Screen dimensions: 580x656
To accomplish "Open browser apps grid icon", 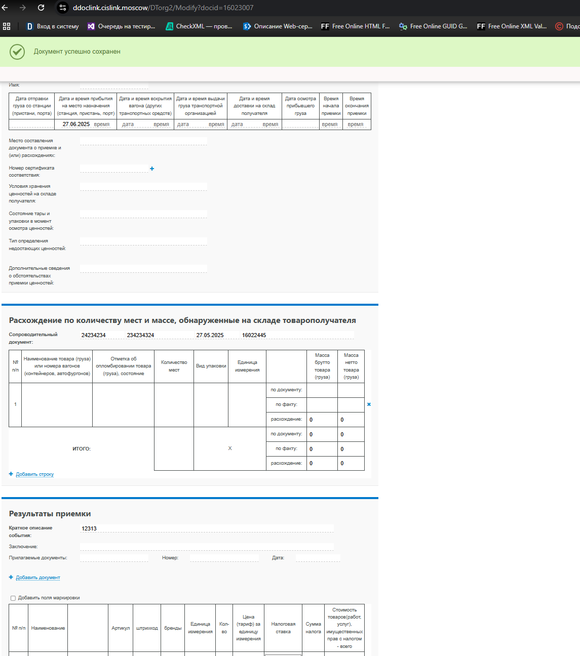I will tap(7, 26).
